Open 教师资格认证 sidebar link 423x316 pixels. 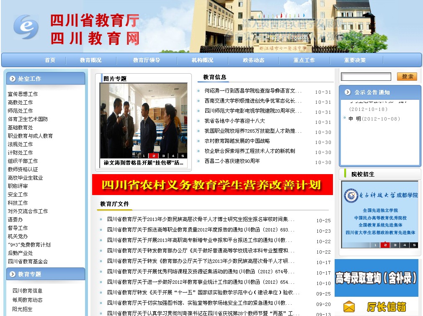23,170
